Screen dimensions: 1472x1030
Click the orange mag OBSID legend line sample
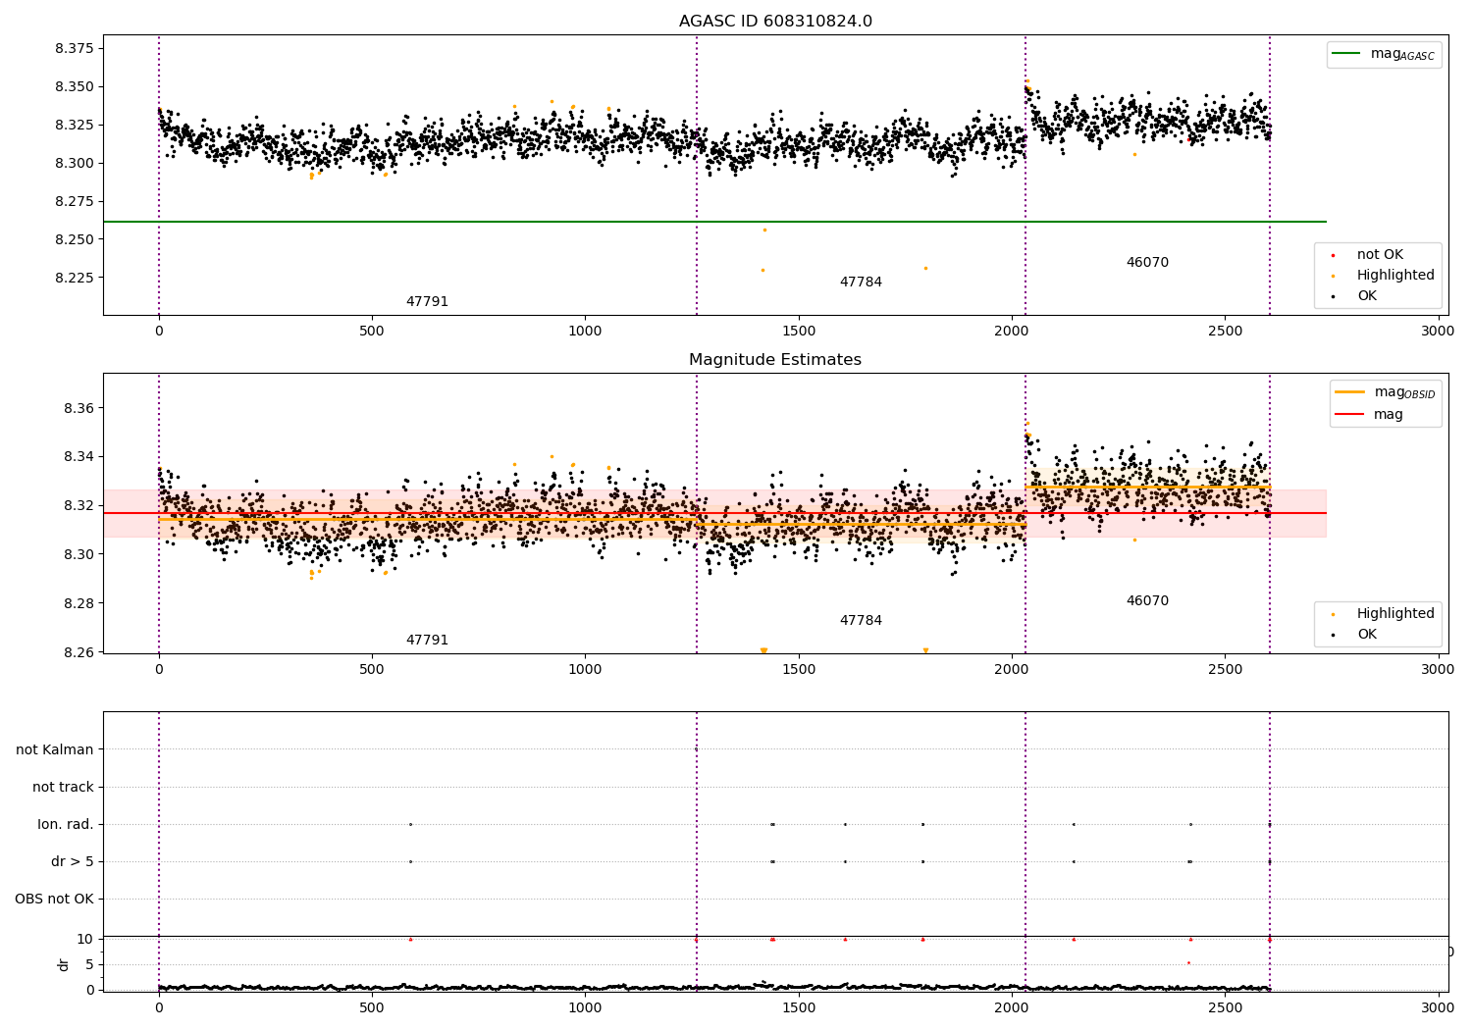[x=1350, y=392]
